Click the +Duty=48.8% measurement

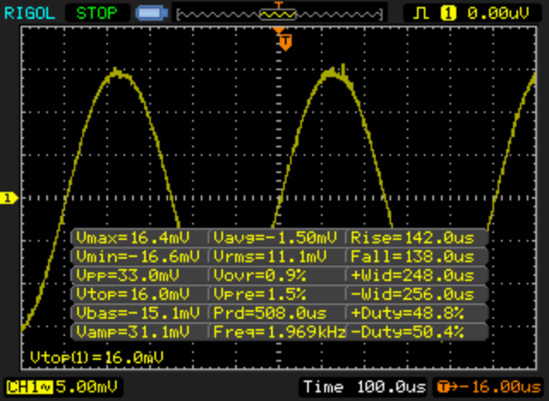[407, 313]
